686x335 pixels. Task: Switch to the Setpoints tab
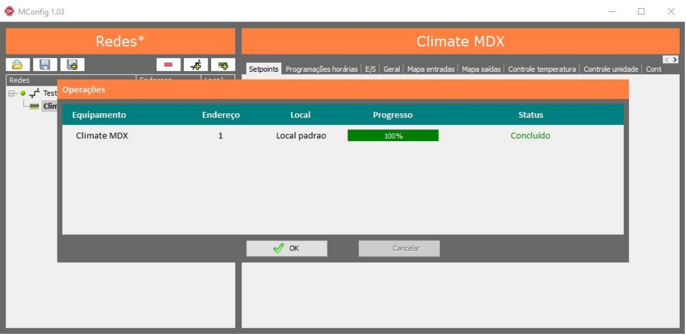(x=264, y=69)
